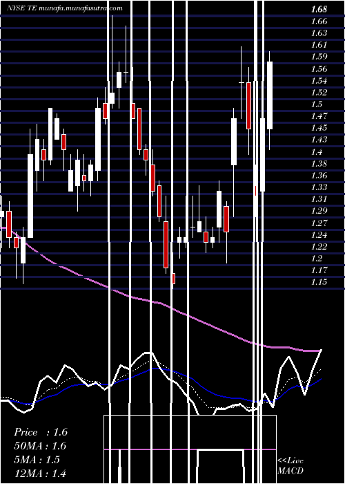Click the 1.54 price label
The image size is (345, 484).
pyautogui.click(x=319, y=81)
